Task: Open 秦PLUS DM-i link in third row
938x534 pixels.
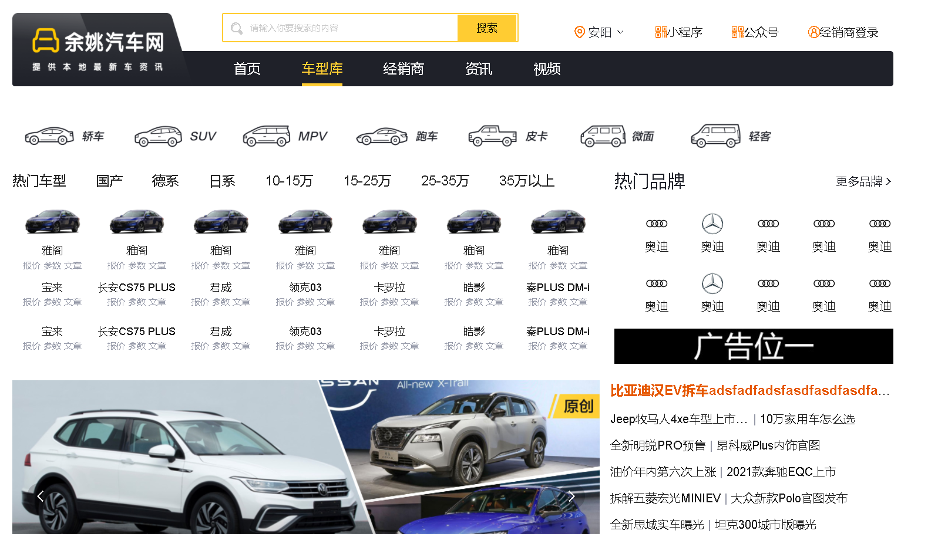Action: 558,332
